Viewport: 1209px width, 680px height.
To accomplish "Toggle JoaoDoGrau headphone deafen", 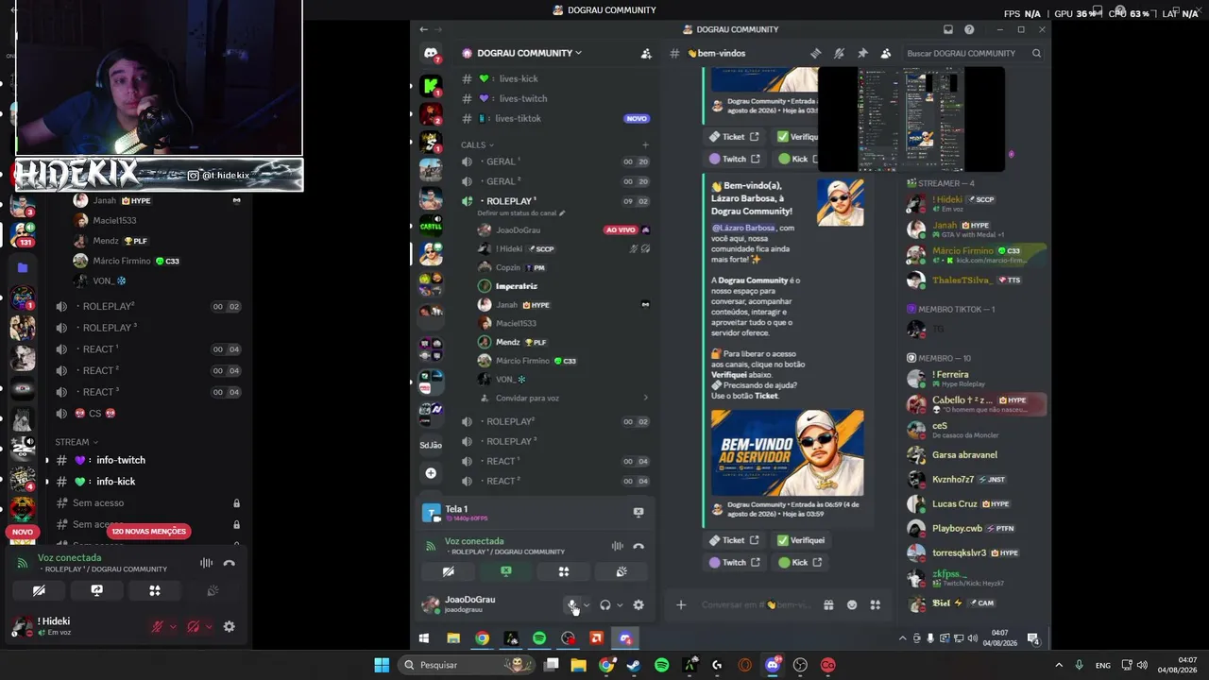I will 604,605.
